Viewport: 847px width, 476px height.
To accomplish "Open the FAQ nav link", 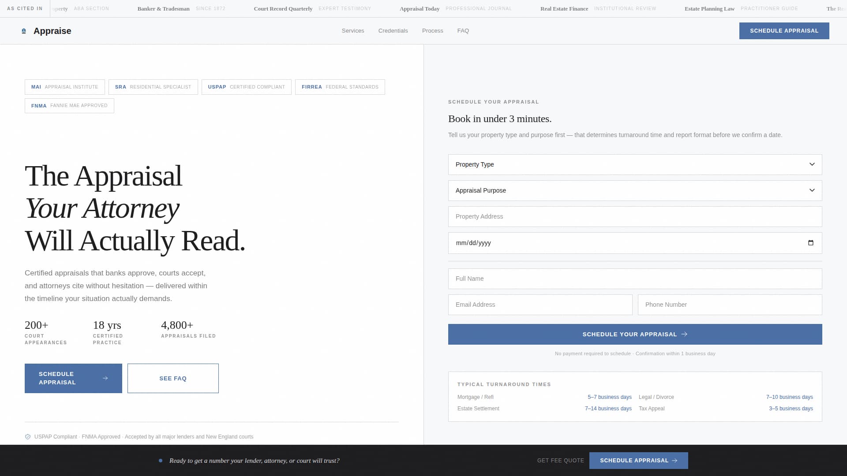I will pyautogui.click(x=463, y=30).
